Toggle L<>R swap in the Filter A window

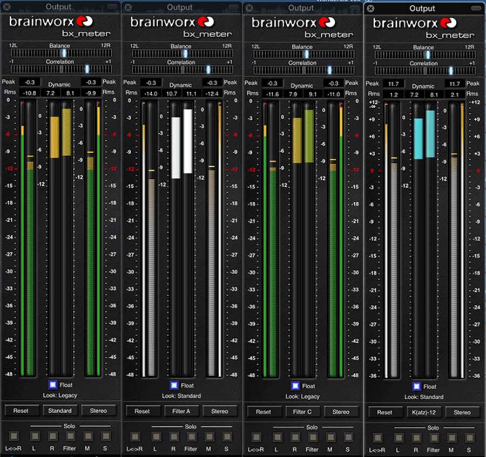[135, 437]
